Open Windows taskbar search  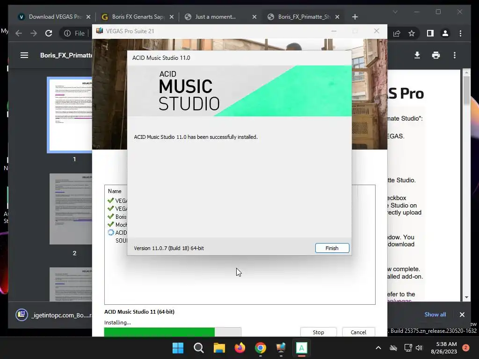point(198,348)
